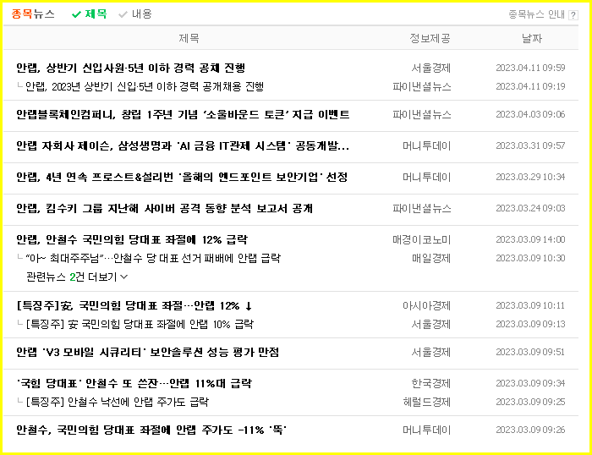Open related article "아~ 최대주주님" 안철수 당 대표 선거 패배
This screenshot has width=592, height=455.
[x=153, y=259]
